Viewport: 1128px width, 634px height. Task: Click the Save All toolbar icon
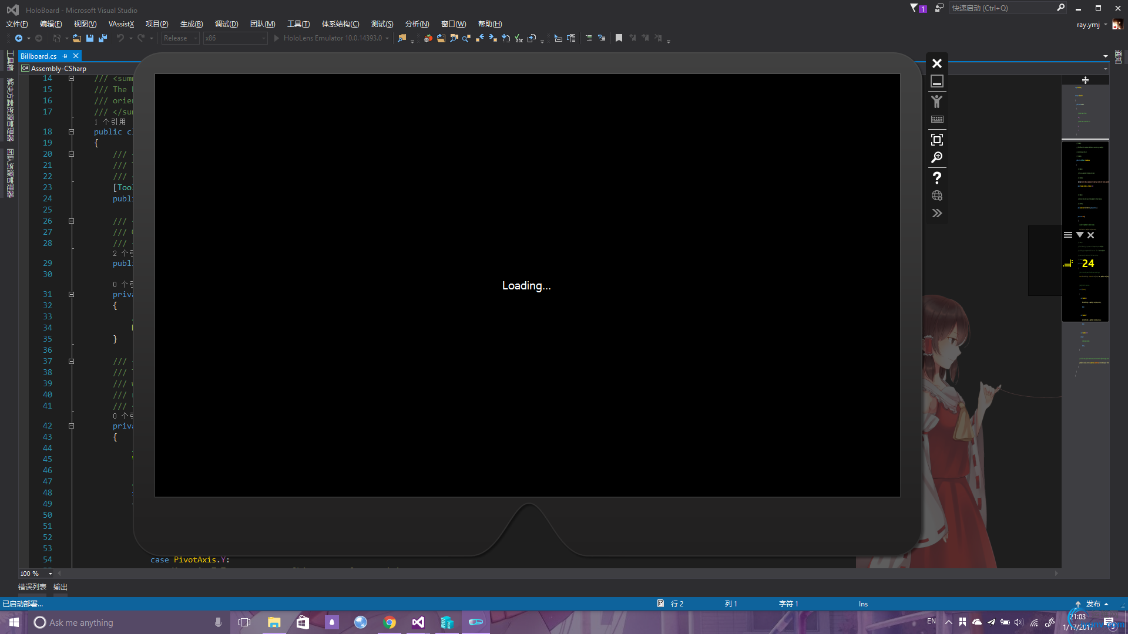point(103,38)
